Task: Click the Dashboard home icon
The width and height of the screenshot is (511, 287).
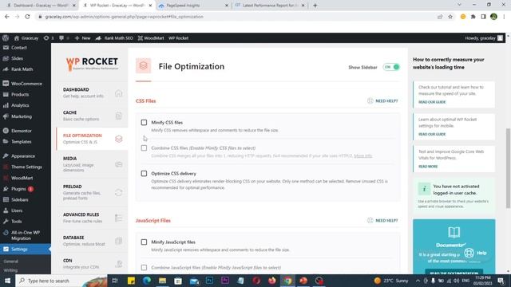Action: point(119,93)
